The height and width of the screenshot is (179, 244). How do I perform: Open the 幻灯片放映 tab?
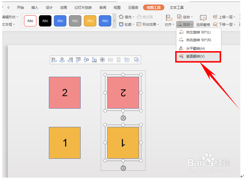tap(83, 7)
